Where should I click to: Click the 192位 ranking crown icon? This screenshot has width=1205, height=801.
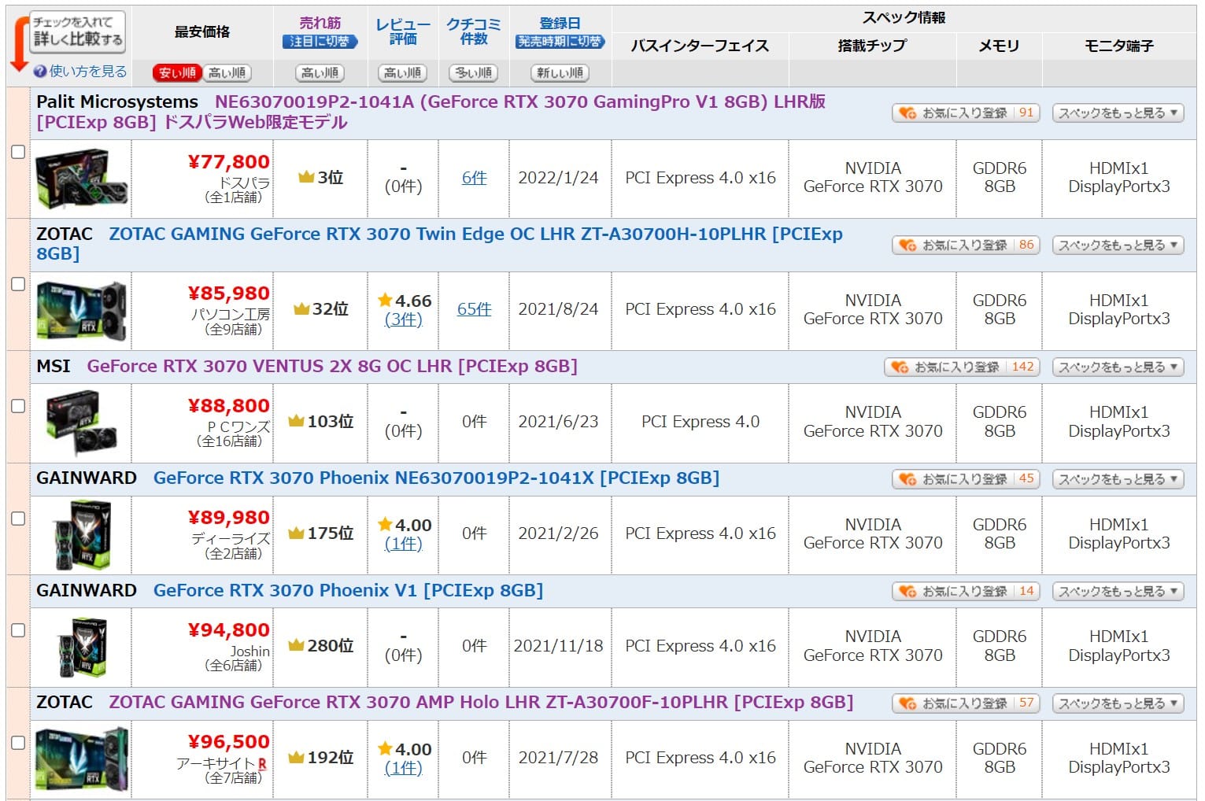click(x=297, y=758)
